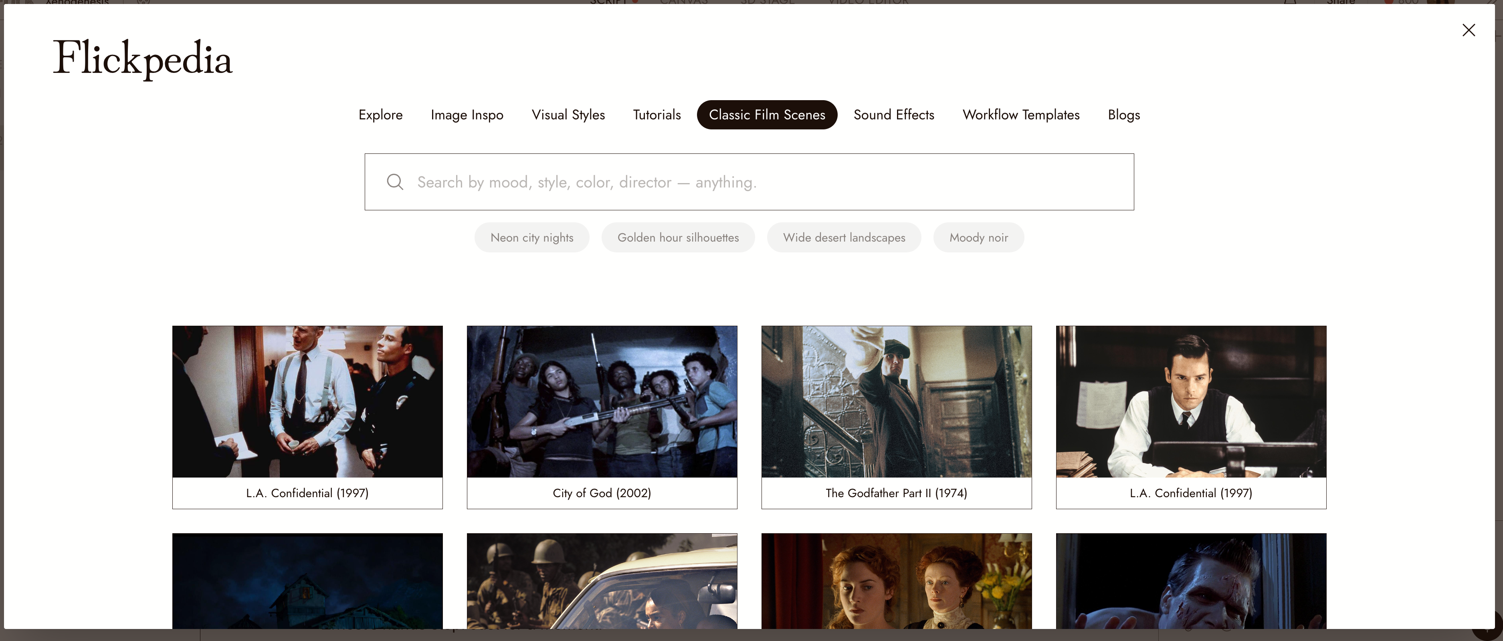View the Godfather Part II staircase thumbnail
Screen dimensions: 1503x641
pyautogui.click(x=897, y=402)
